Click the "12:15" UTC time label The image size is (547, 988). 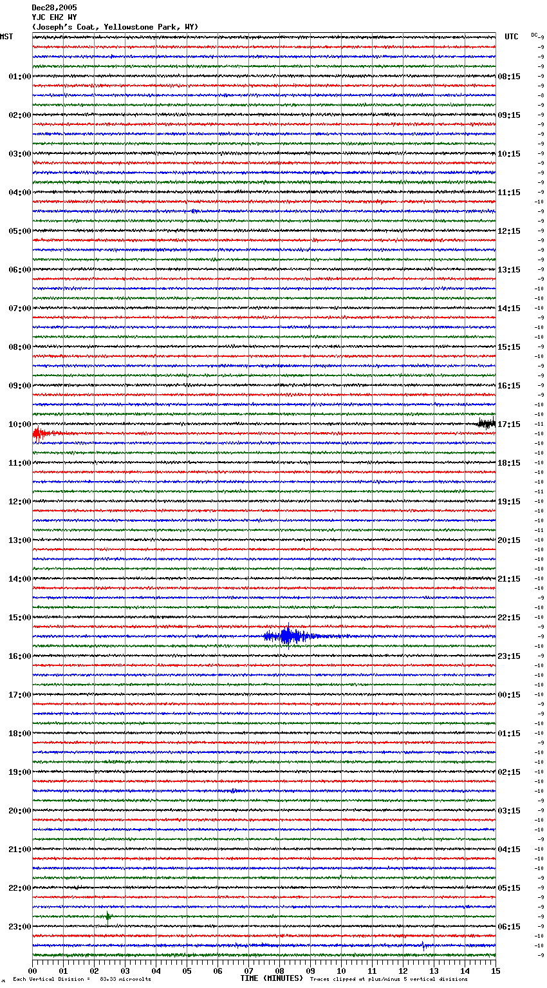[509, 231]
